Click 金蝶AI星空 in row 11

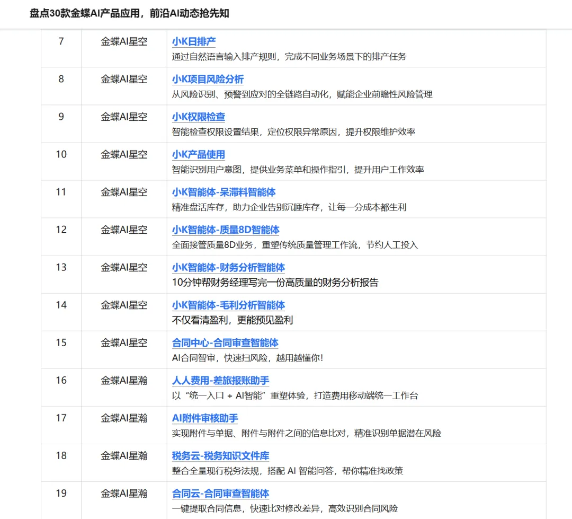coord(124,192)
